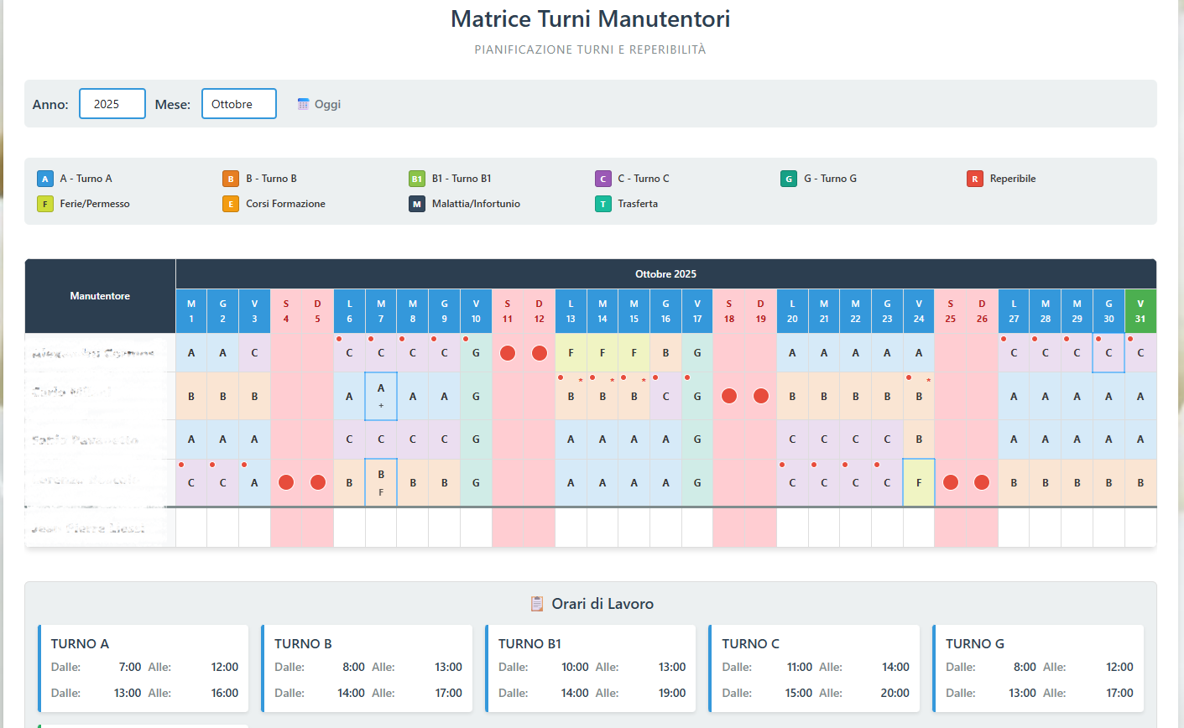Select the B - Turno B legend icon
The image size is (1184, 728).
(230, 178)
